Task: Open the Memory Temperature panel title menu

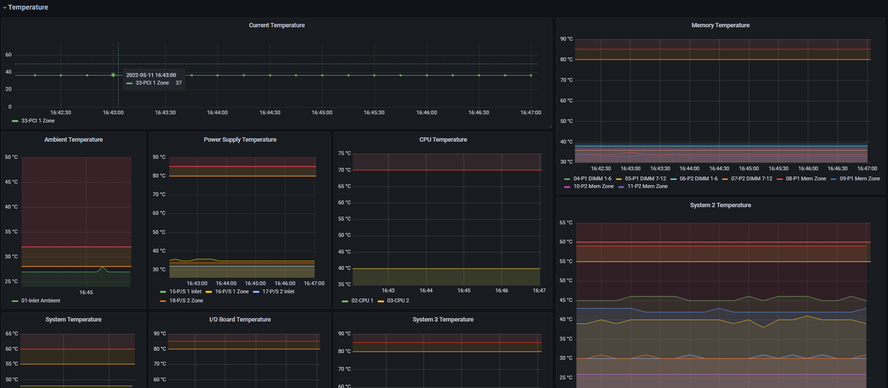Action: [x=720, y=25]
